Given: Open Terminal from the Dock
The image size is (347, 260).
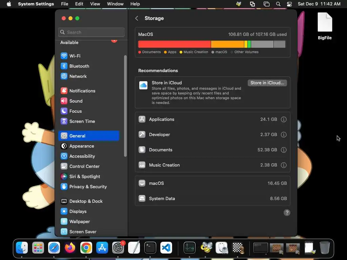Looking at the screenshot, I should tap(150, 247).
